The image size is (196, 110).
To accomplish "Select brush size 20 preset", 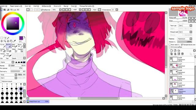I will (21, 89).
